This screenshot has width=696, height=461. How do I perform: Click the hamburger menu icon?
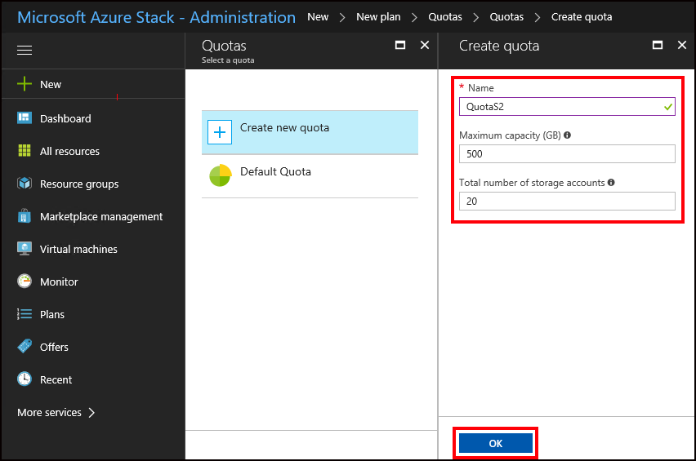(x=25, y=51)
